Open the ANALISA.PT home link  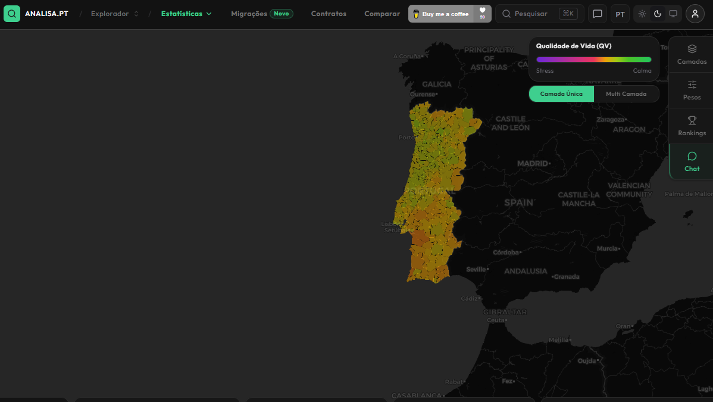coord(46,14)
